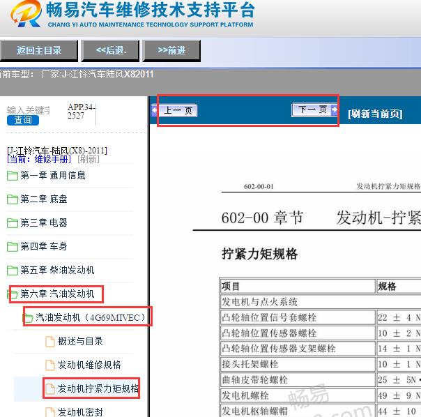Viewport: 421px width, 417px height.
Task: Click folder icon beside 第一章 通用信息
Action: (x=13, y=176)
